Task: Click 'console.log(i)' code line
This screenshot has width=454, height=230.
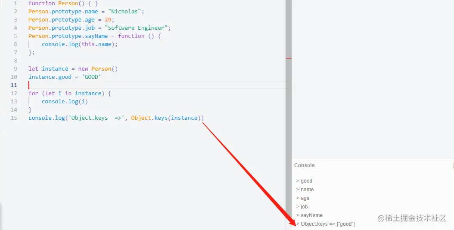Action: (65, 101)
